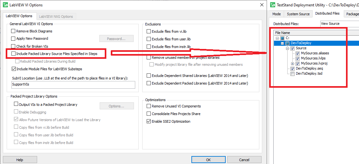
Task: Select MySources.lvlps in the file tree
Action: coord(313,58)
